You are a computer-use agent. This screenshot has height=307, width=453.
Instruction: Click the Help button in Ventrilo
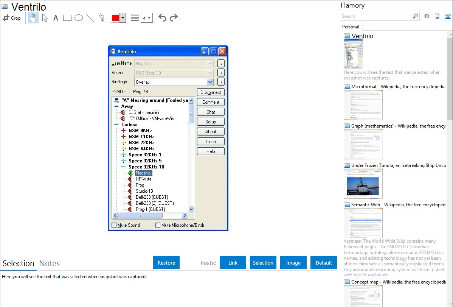[x=211, y=151]
